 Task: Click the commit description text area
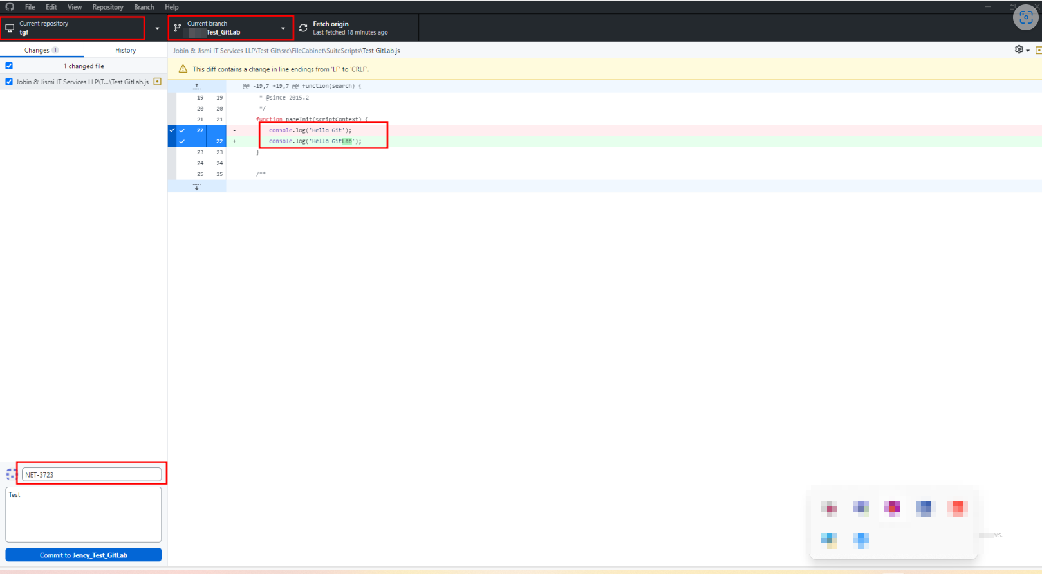point(84,514)
